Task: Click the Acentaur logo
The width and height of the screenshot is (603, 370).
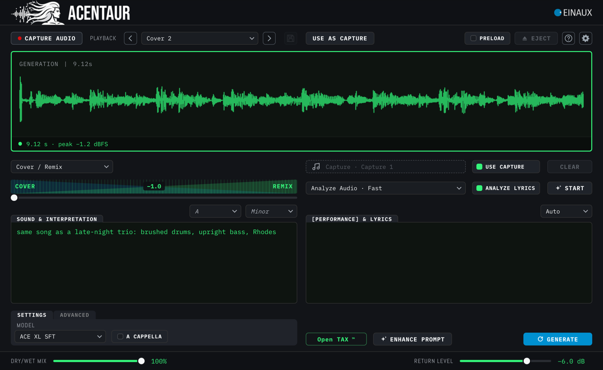Action: tap(70, 12)
